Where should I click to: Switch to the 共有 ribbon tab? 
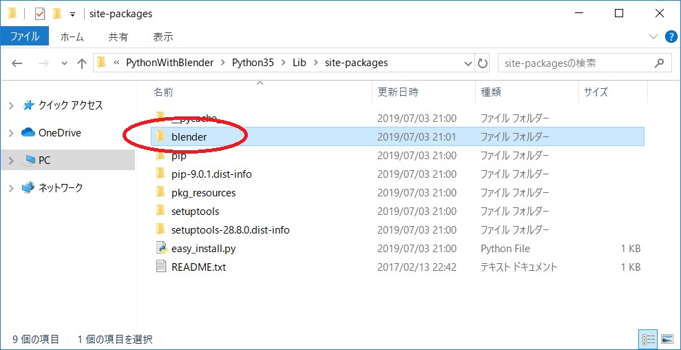tap(118, 37)
